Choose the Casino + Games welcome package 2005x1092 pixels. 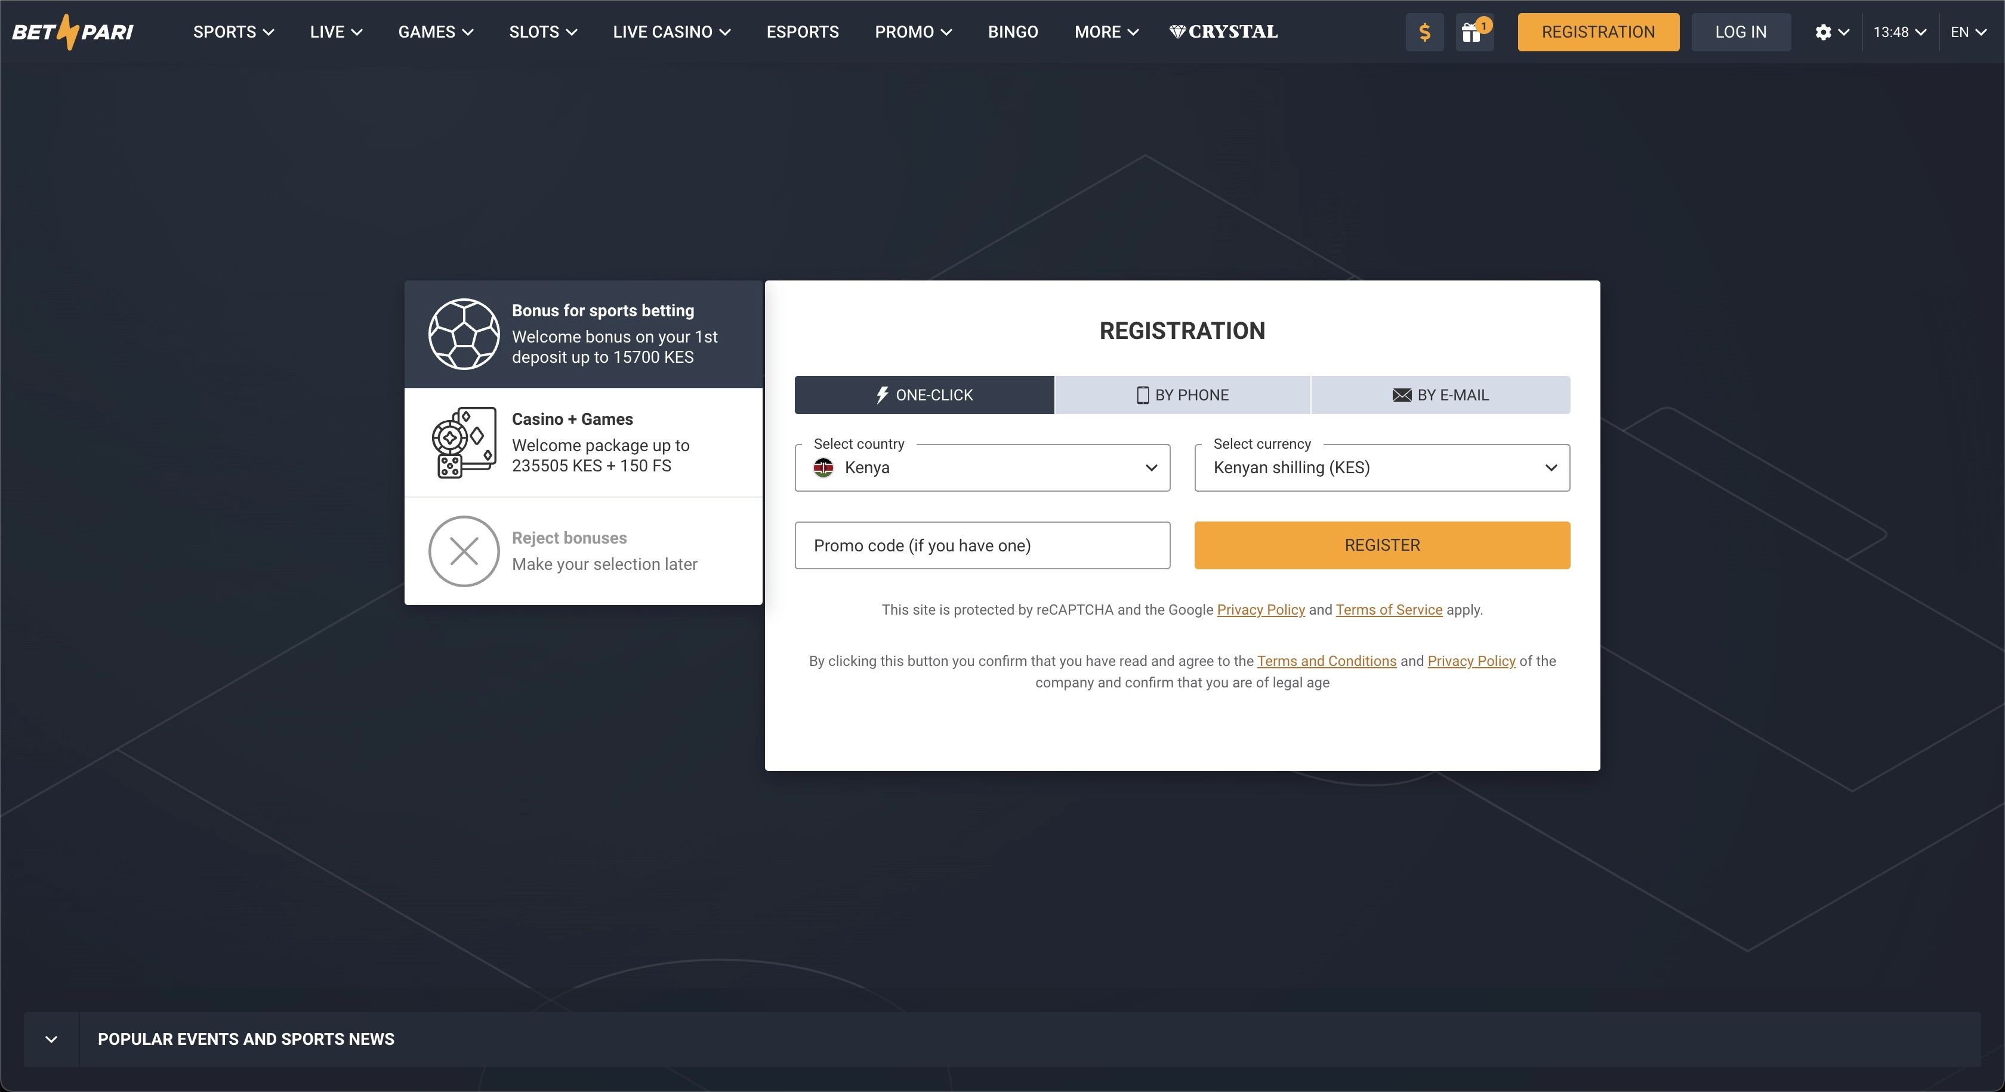[583, 442]
